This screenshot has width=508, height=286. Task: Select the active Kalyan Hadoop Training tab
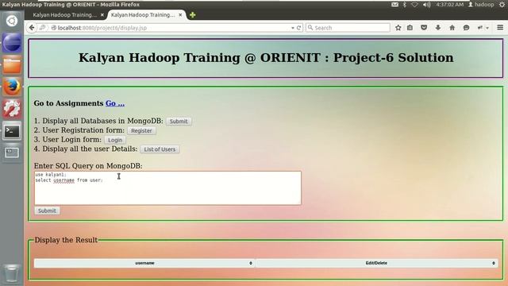pyautogui.click(x=143, y=15)
